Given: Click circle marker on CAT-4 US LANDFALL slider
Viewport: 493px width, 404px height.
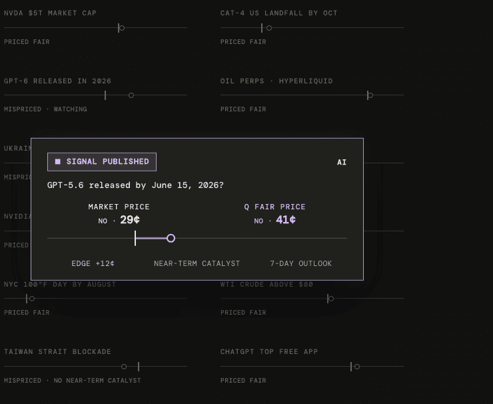Looking at the screenshot, I should coord(269,28).
